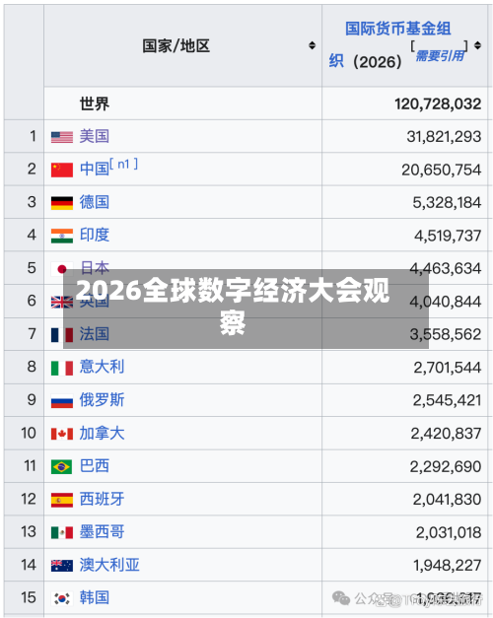Open the 西班牙 country link
The height and width of the screenshot is (618, 493).
102,499
